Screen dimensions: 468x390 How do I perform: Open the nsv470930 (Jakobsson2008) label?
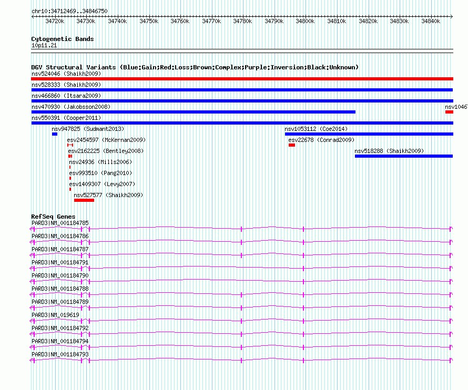coord(71,107)
